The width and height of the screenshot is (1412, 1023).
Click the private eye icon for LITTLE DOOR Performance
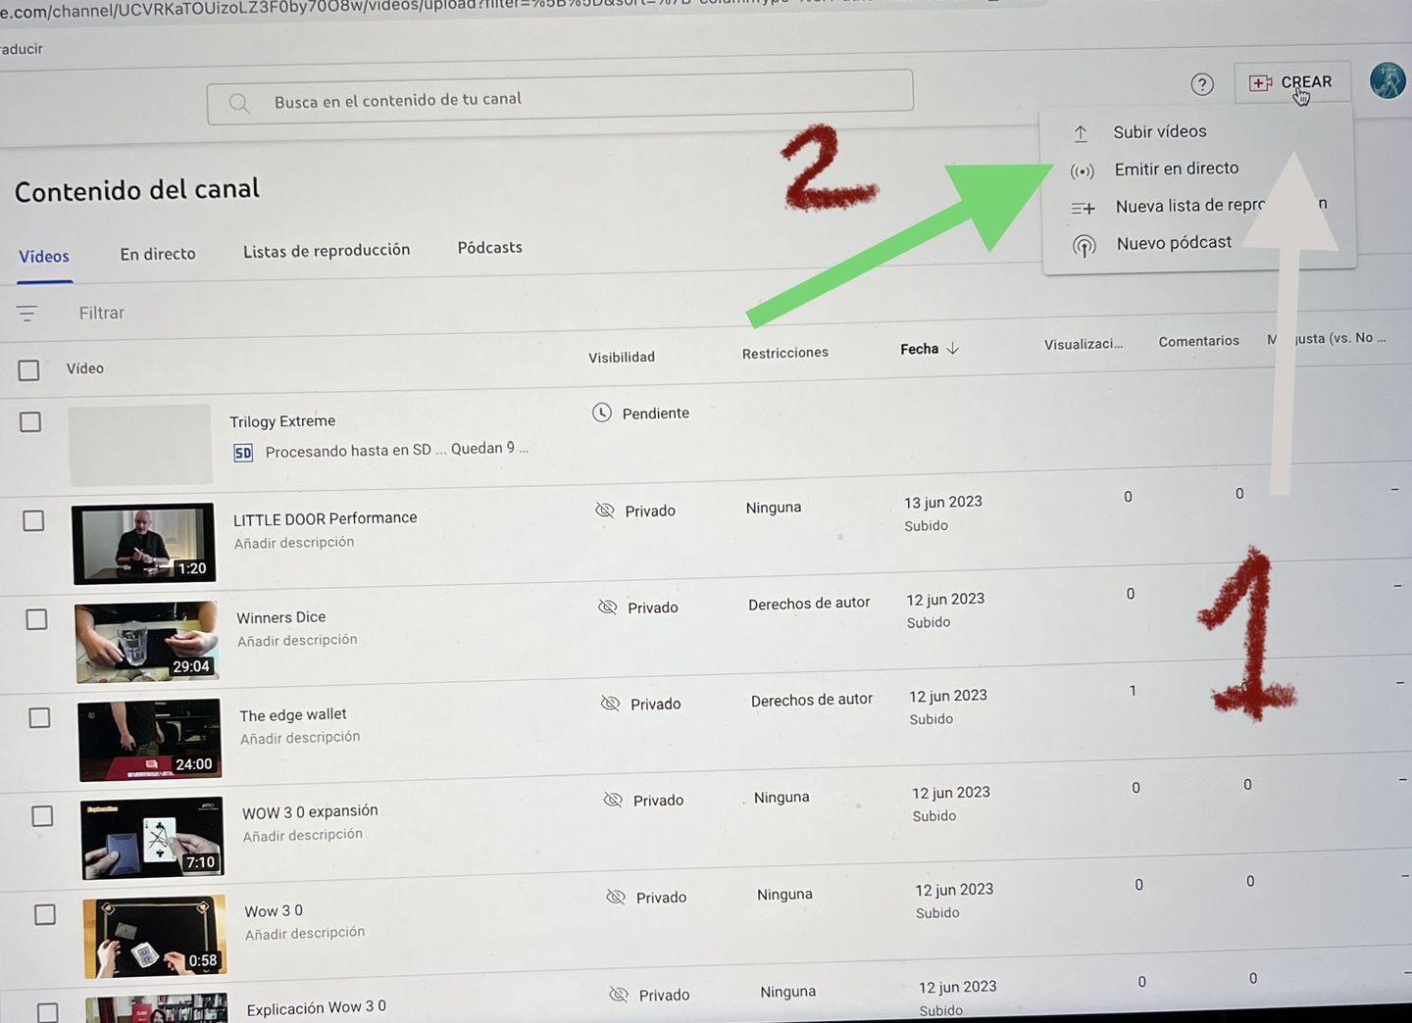[605, 511]
